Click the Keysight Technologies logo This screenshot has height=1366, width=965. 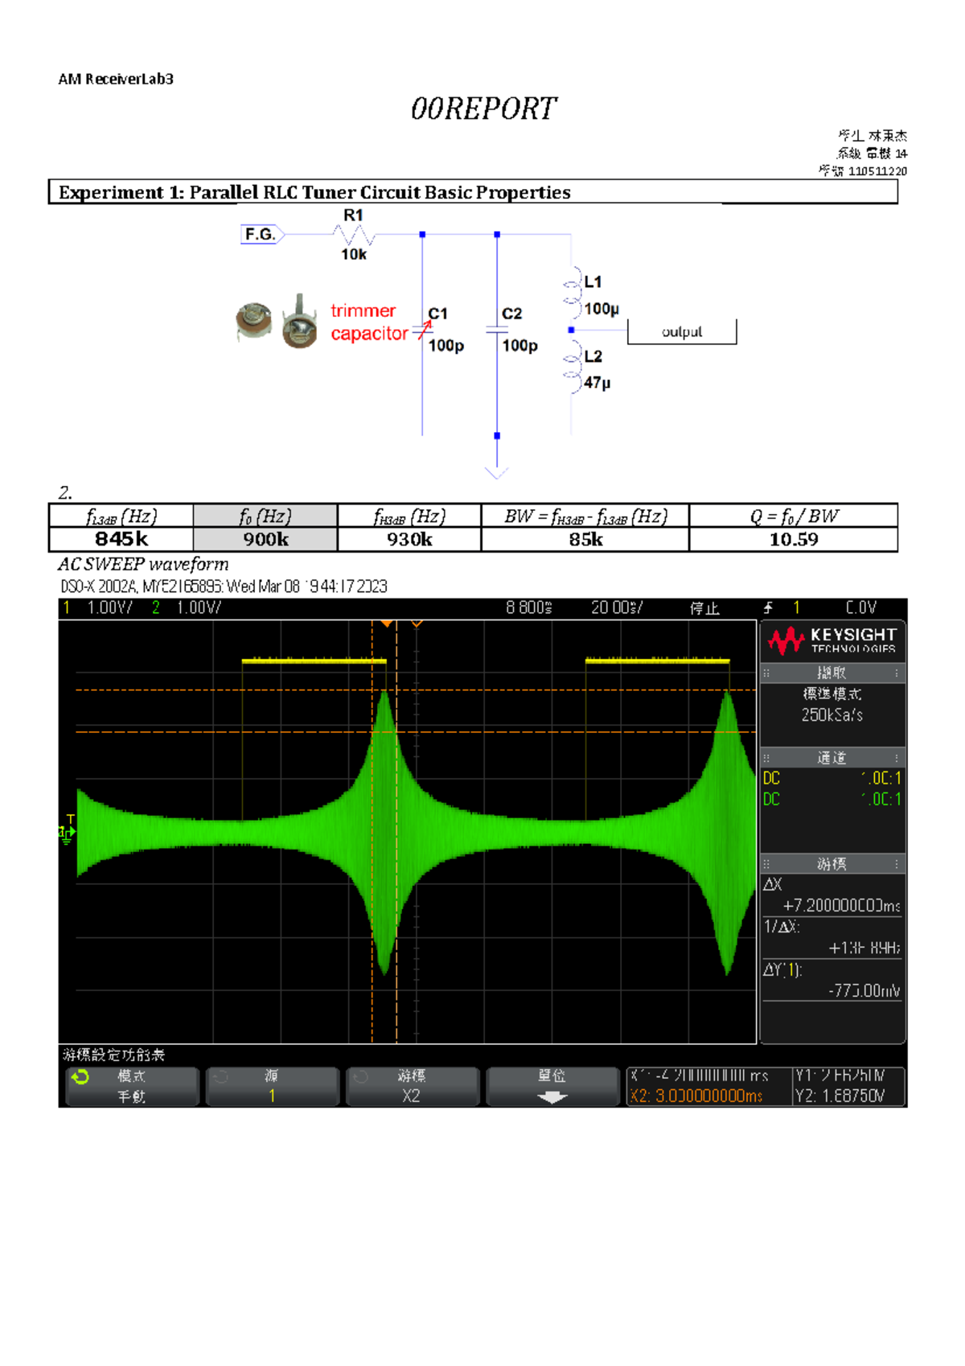[x=832, y=640]
